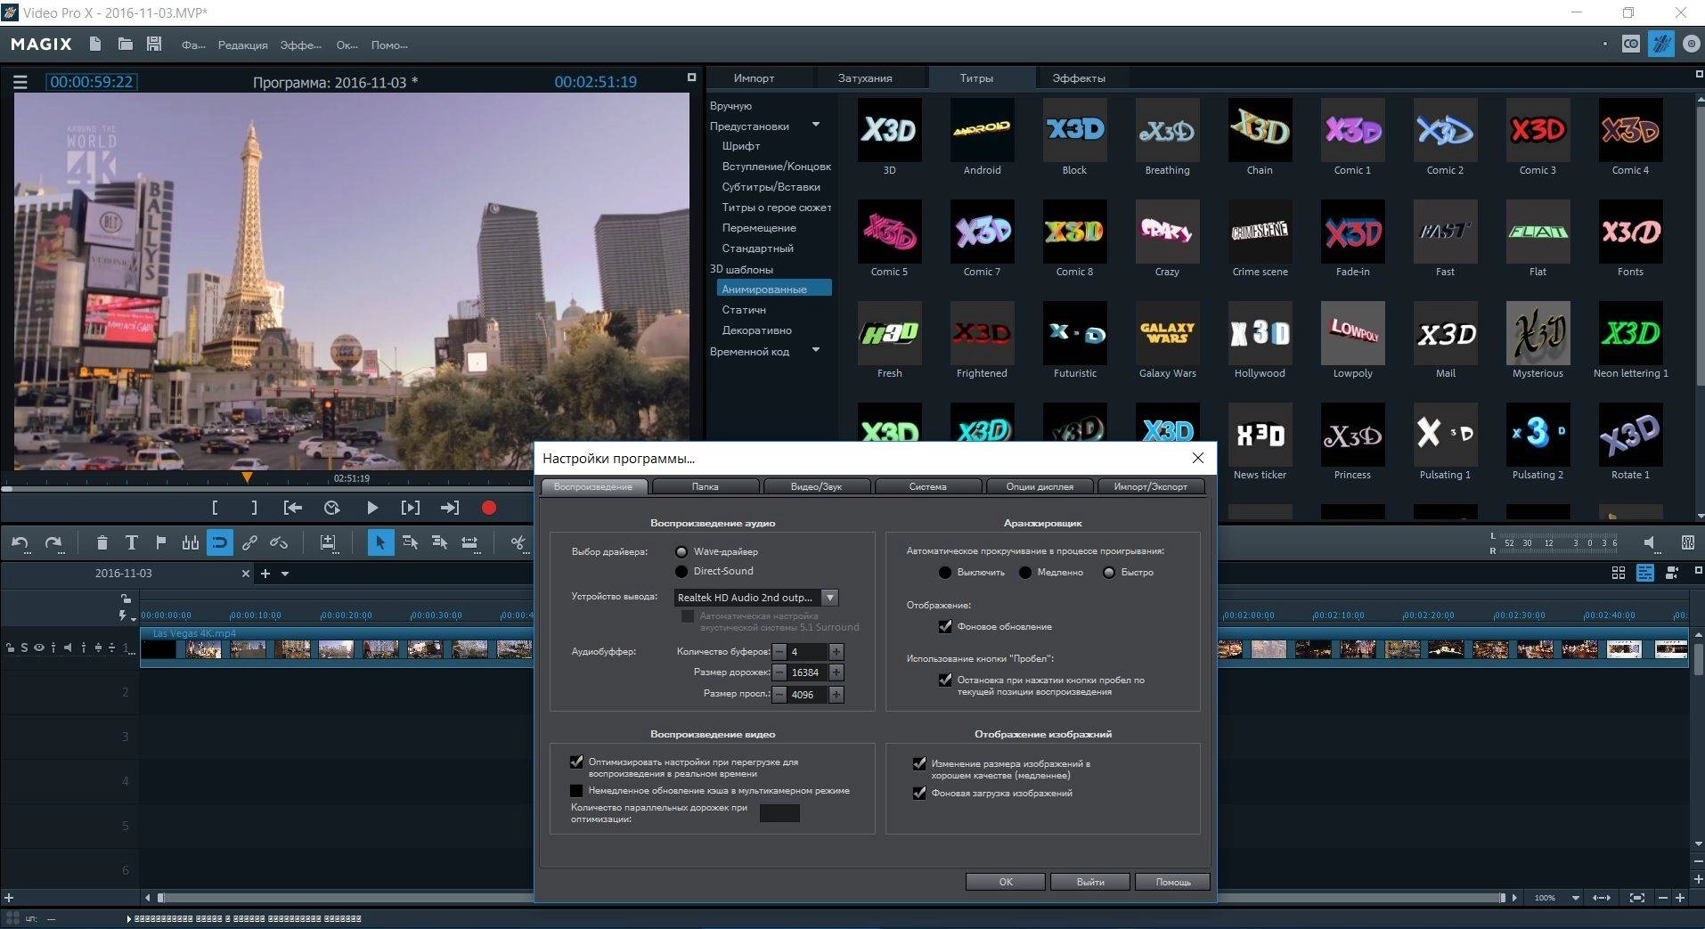
Task: Switch to timeline mode view icon
Action: pyautogui.click(x=1645, y=573)
